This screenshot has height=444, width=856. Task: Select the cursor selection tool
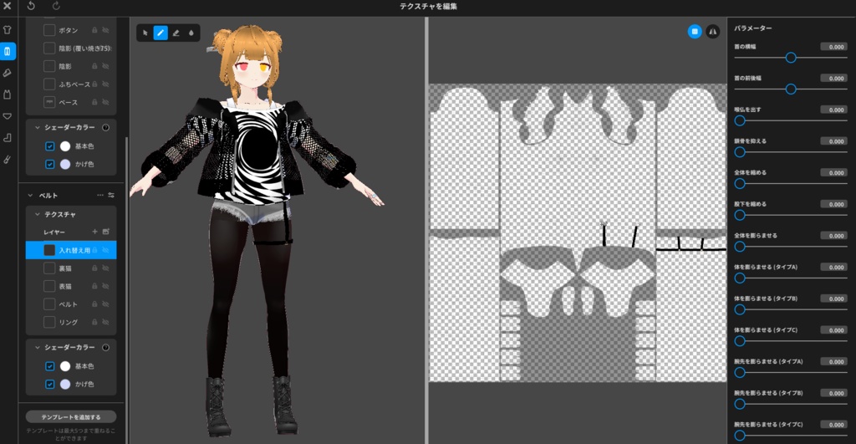[145, 33]
